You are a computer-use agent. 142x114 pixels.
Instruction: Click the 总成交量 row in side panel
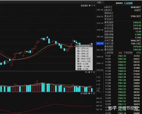[123, 41]
